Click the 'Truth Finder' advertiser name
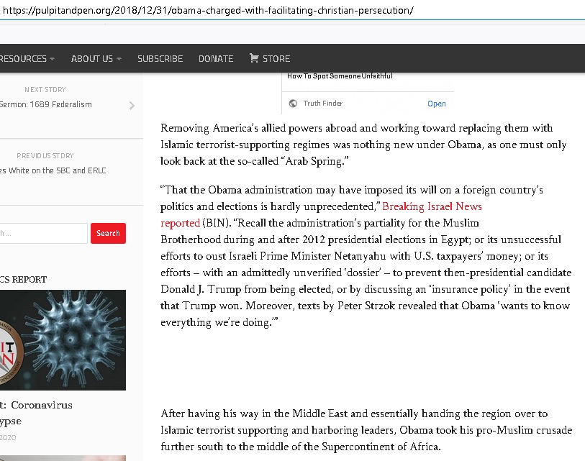Viewport: 585px width, 461px height. click(322, 104)
